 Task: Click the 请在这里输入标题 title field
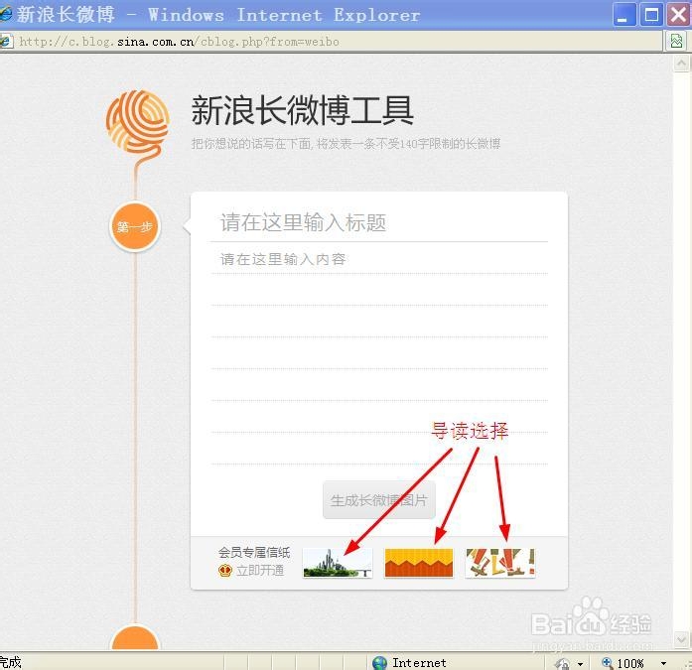coord(379,222)
